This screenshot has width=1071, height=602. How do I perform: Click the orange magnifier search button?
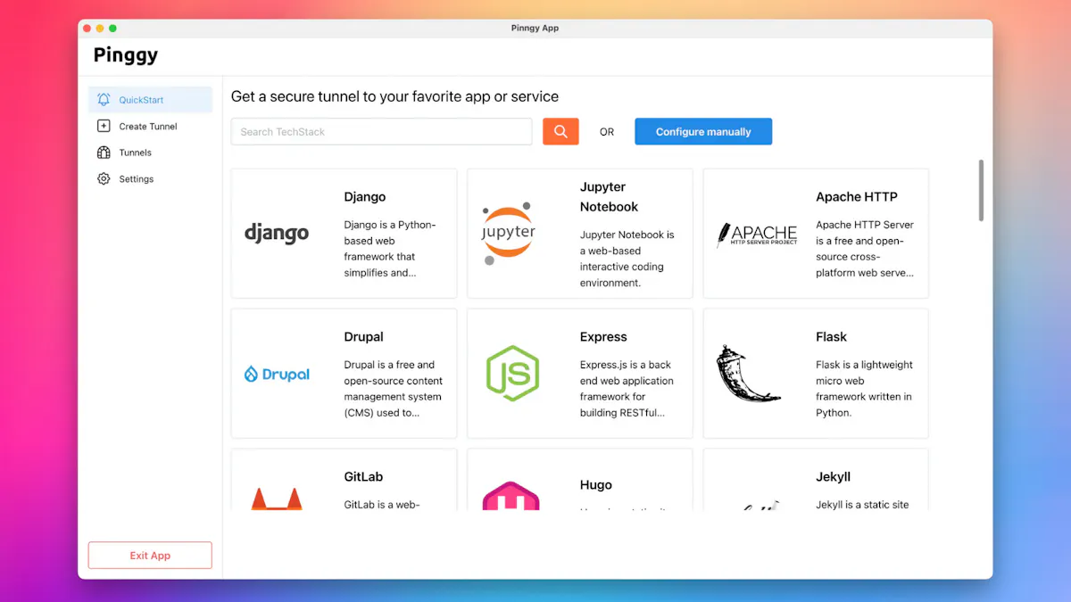click(560, 131)
